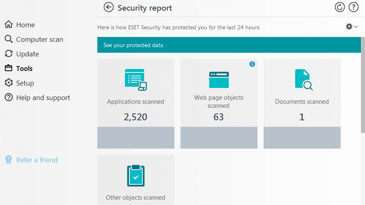Click the refresh icon in the header
Viewport: 365px width, 205px height.
pyautogui.click(x=340, y=7)
